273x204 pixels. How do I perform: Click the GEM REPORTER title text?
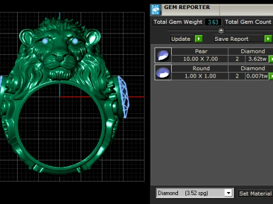coord(187,7)
